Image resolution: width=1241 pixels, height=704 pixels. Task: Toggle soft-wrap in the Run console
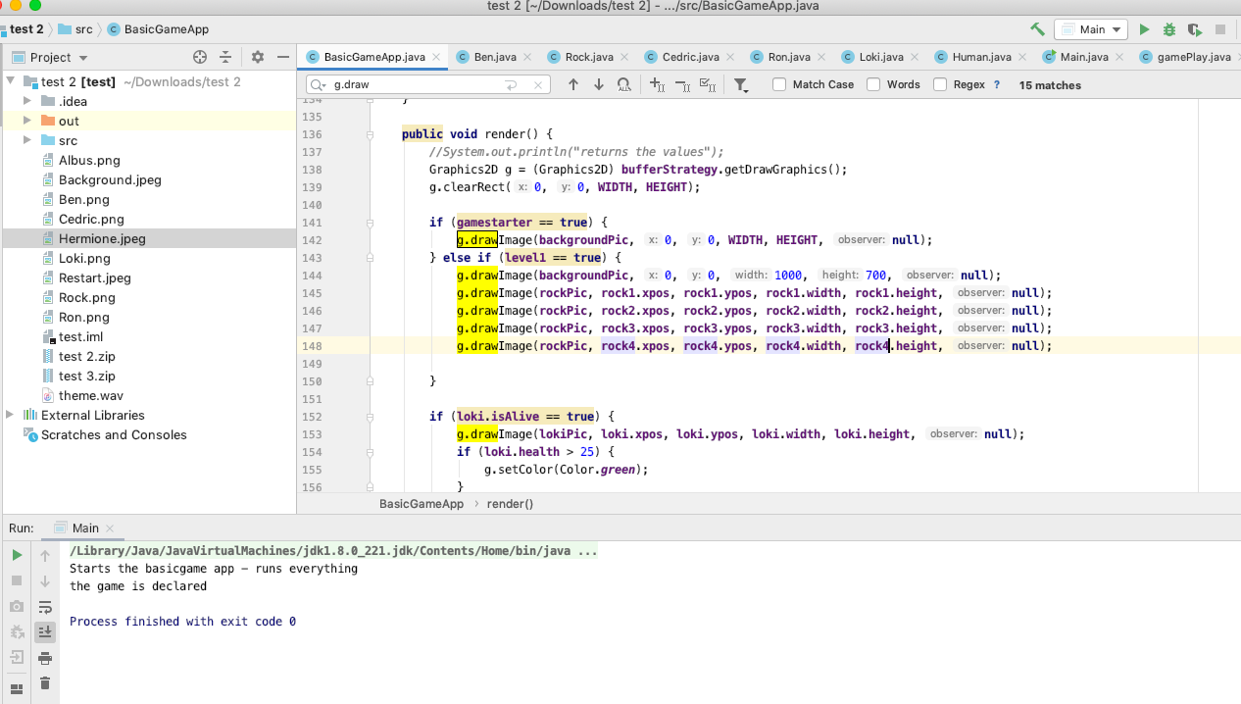45,607
